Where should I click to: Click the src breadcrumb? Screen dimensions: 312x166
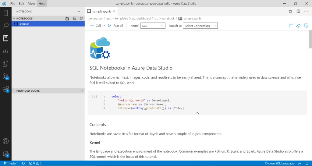click(156, 19)
